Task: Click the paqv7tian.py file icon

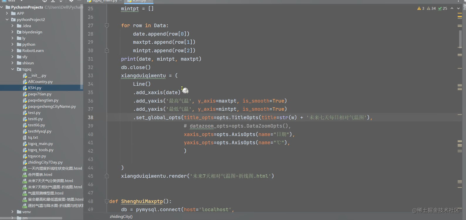Action: (x=25, y=94)
